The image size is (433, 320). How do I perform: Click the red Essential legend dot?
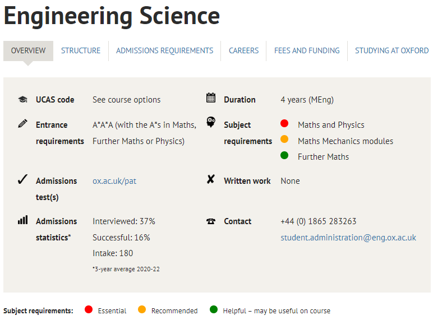coord(89,309)
